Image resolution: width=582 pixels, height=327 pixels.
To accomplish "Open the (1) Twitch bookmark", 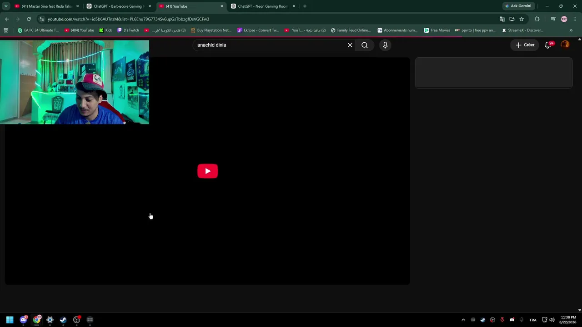I will click(x=128, y=30).
